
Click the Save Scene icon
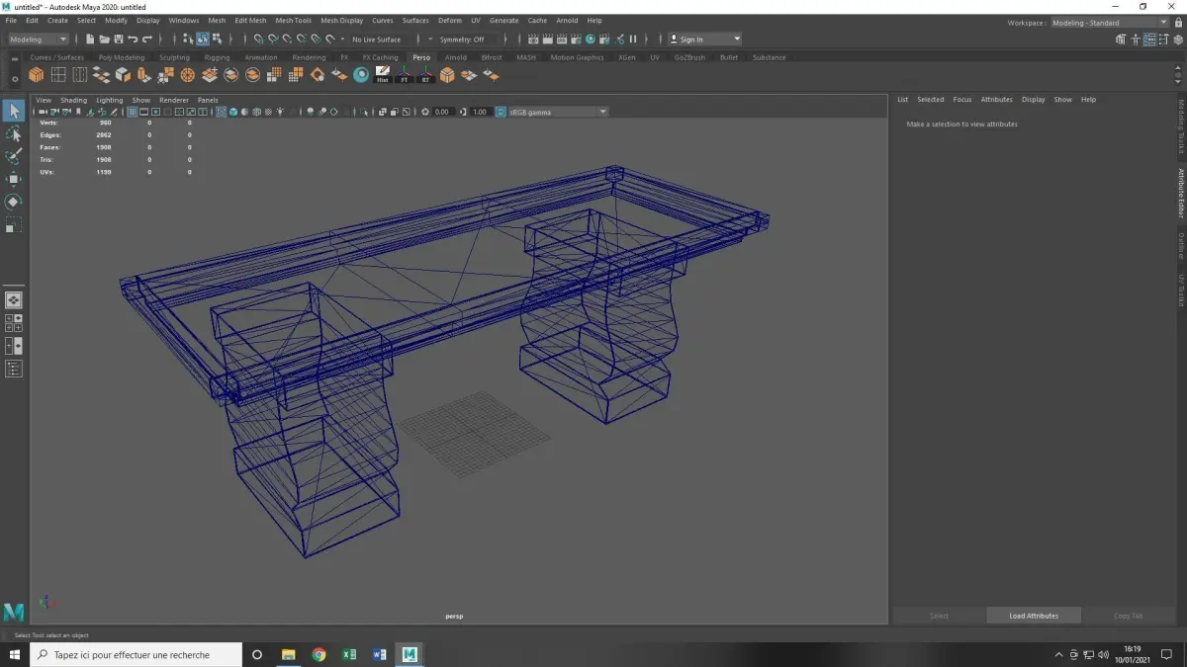pyautogui.click(x=118, y=40)
